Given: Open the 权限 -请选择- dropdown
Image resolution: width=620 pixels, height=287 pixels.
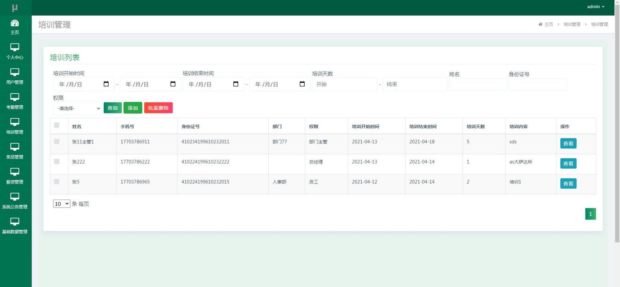Looking at the screenshot, I should point(78,108).
